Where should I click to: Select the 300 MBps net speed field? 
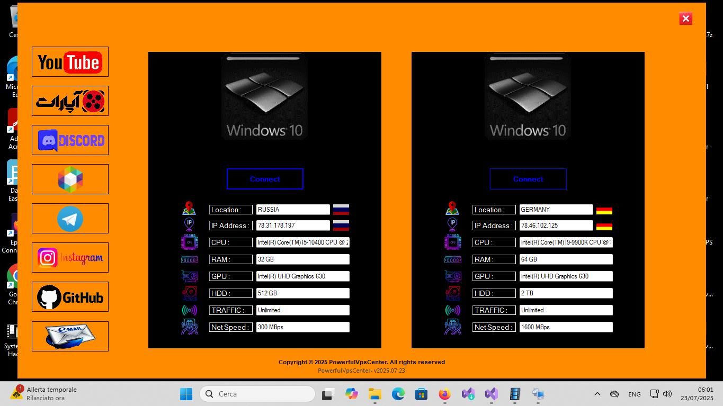[x=303, y=327]
